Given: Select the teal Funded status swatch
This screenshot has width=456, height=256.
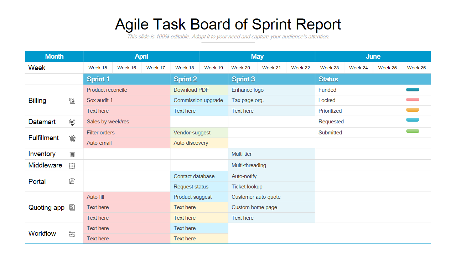Looking at the screenshot, I should 413,90.
